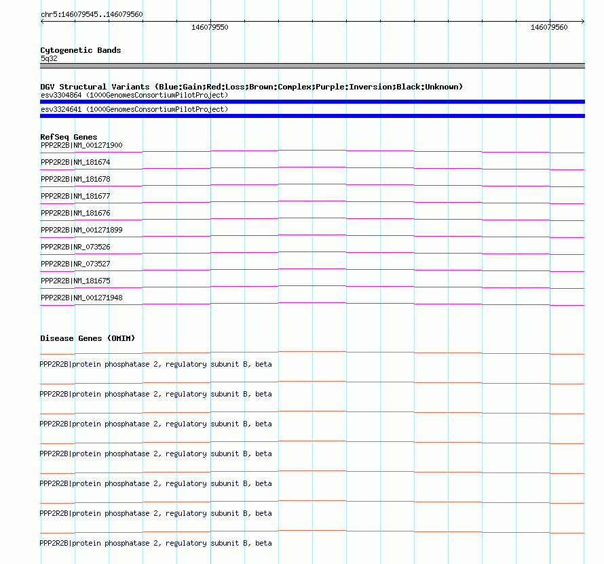Open the Cytogenetic Bands track heading
Screen dimensions: 604x564
click(x=81, y=50)
